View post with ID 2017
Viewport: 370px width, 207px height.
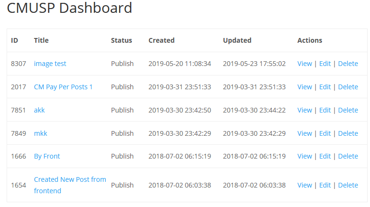[305, 87]
